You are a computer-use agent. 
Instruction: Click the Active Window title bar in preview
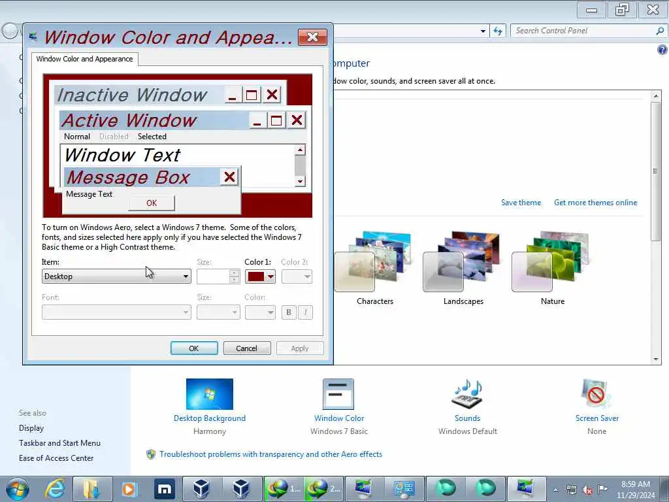tap(154, 120)
